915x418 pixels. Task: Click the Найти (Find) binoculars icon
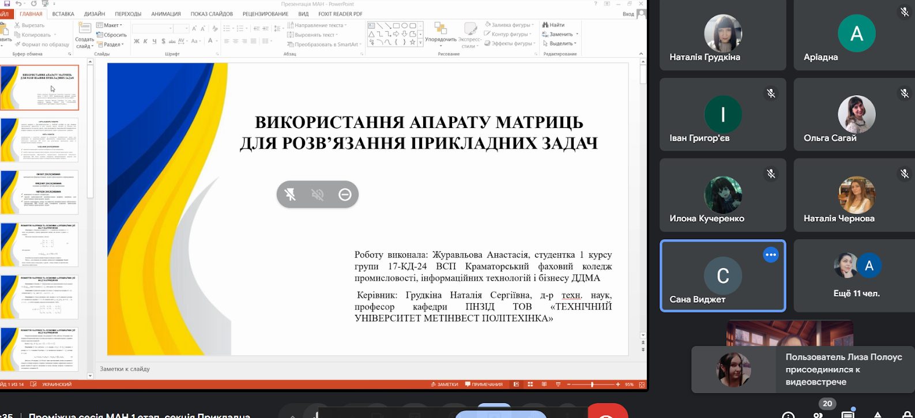point(545,25)
